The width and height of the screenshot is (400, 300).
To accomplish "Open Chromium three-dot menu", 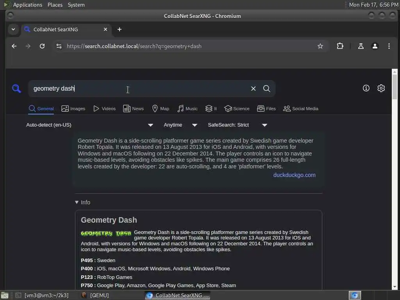I will [389, 46].
